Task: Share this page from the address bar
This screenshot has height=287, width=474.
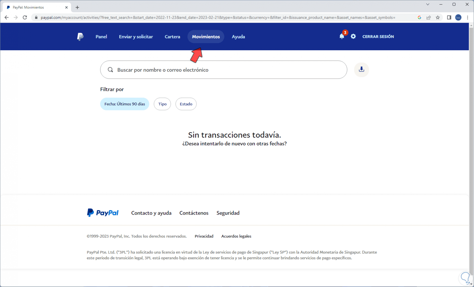Action: coord(429,18)
